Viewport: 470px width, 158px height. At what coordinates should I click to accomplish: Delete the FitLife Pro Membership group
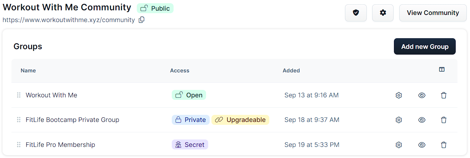(x=444, y=145)
